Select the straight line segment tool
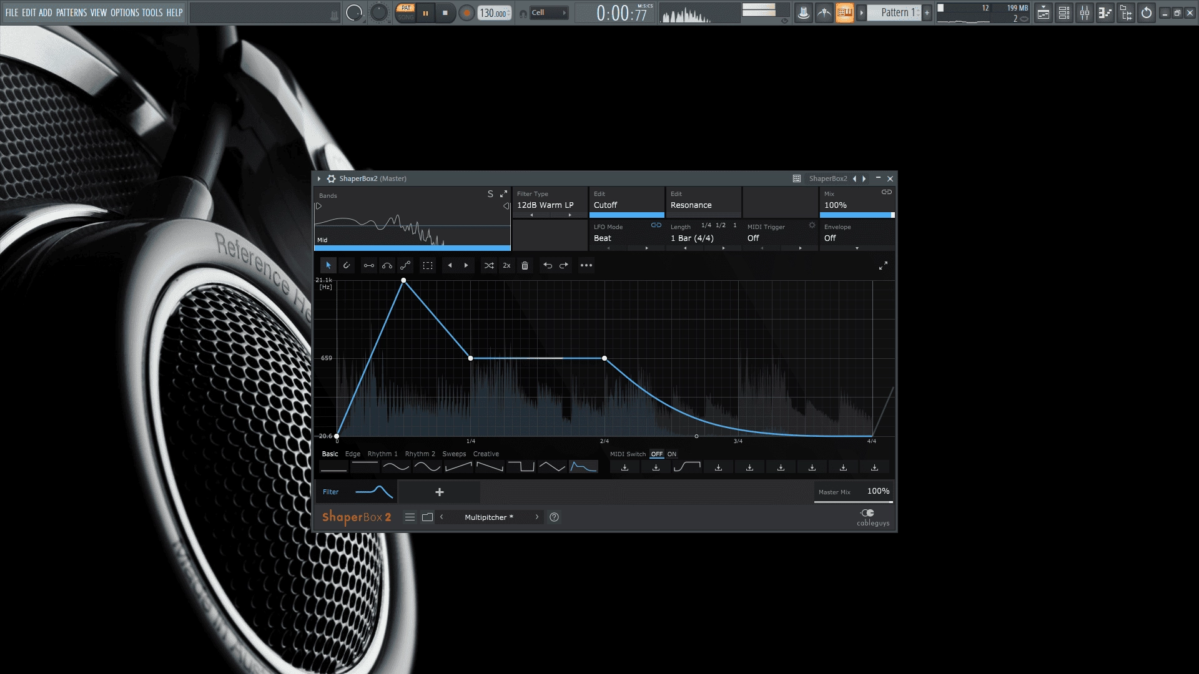 tap(369, 265)
